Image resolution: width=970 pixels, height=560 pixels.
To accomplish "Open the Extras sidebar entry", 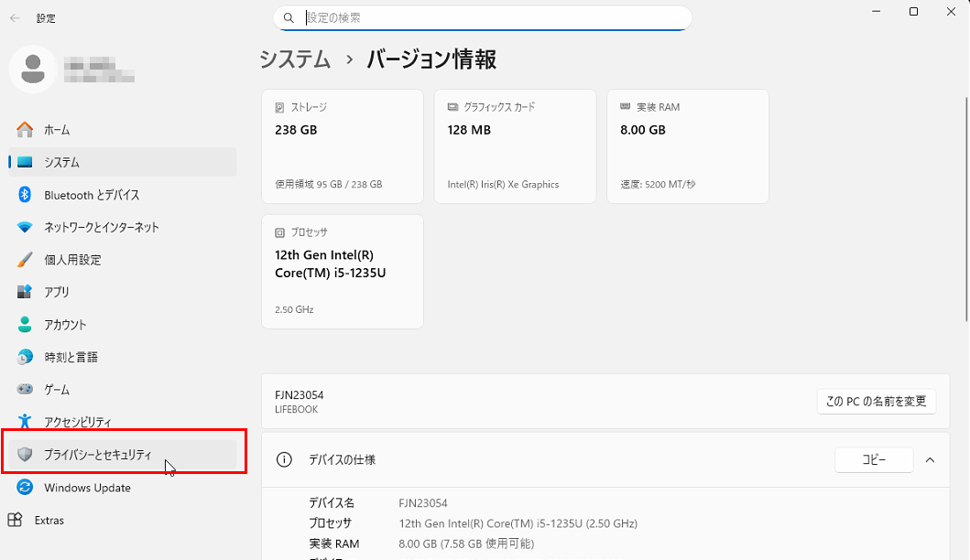I will (49, 521).
